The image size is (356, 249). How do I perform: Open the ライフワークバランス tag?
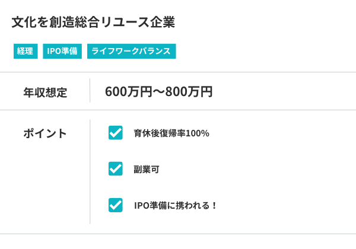point(132,52)
